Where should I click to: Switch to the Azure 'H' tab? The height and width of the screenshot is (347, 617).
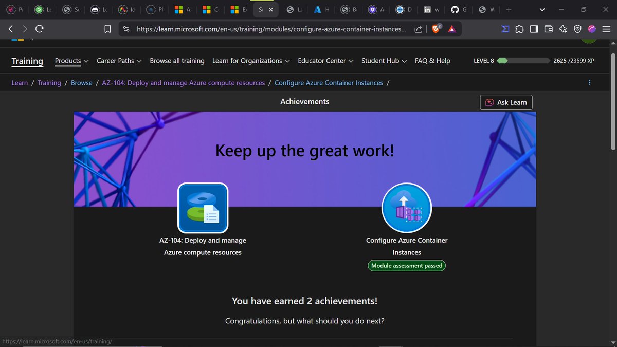pos(321,9)
